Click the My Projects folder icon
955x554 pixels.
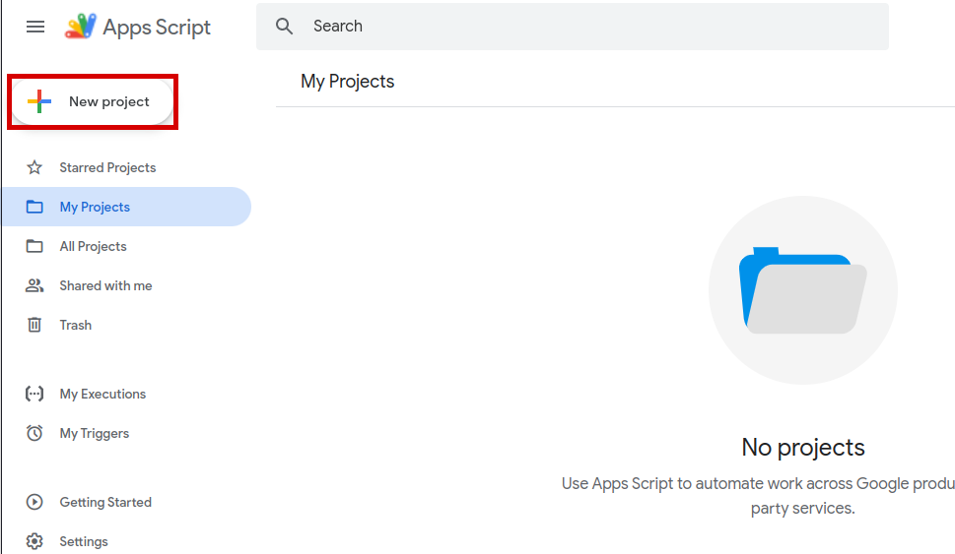34,207
